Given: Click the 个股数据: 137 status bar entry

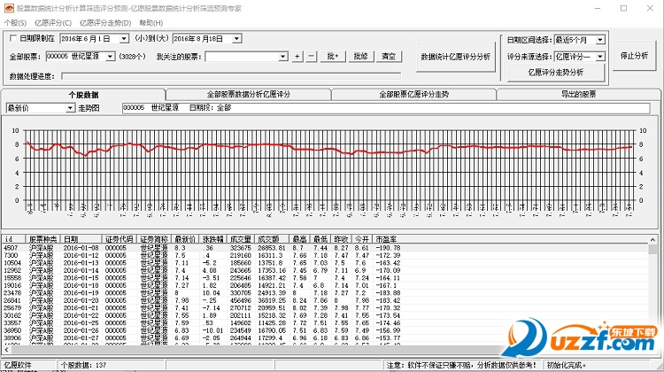Looking at the screenshot, I should click(x=83, y=365).
